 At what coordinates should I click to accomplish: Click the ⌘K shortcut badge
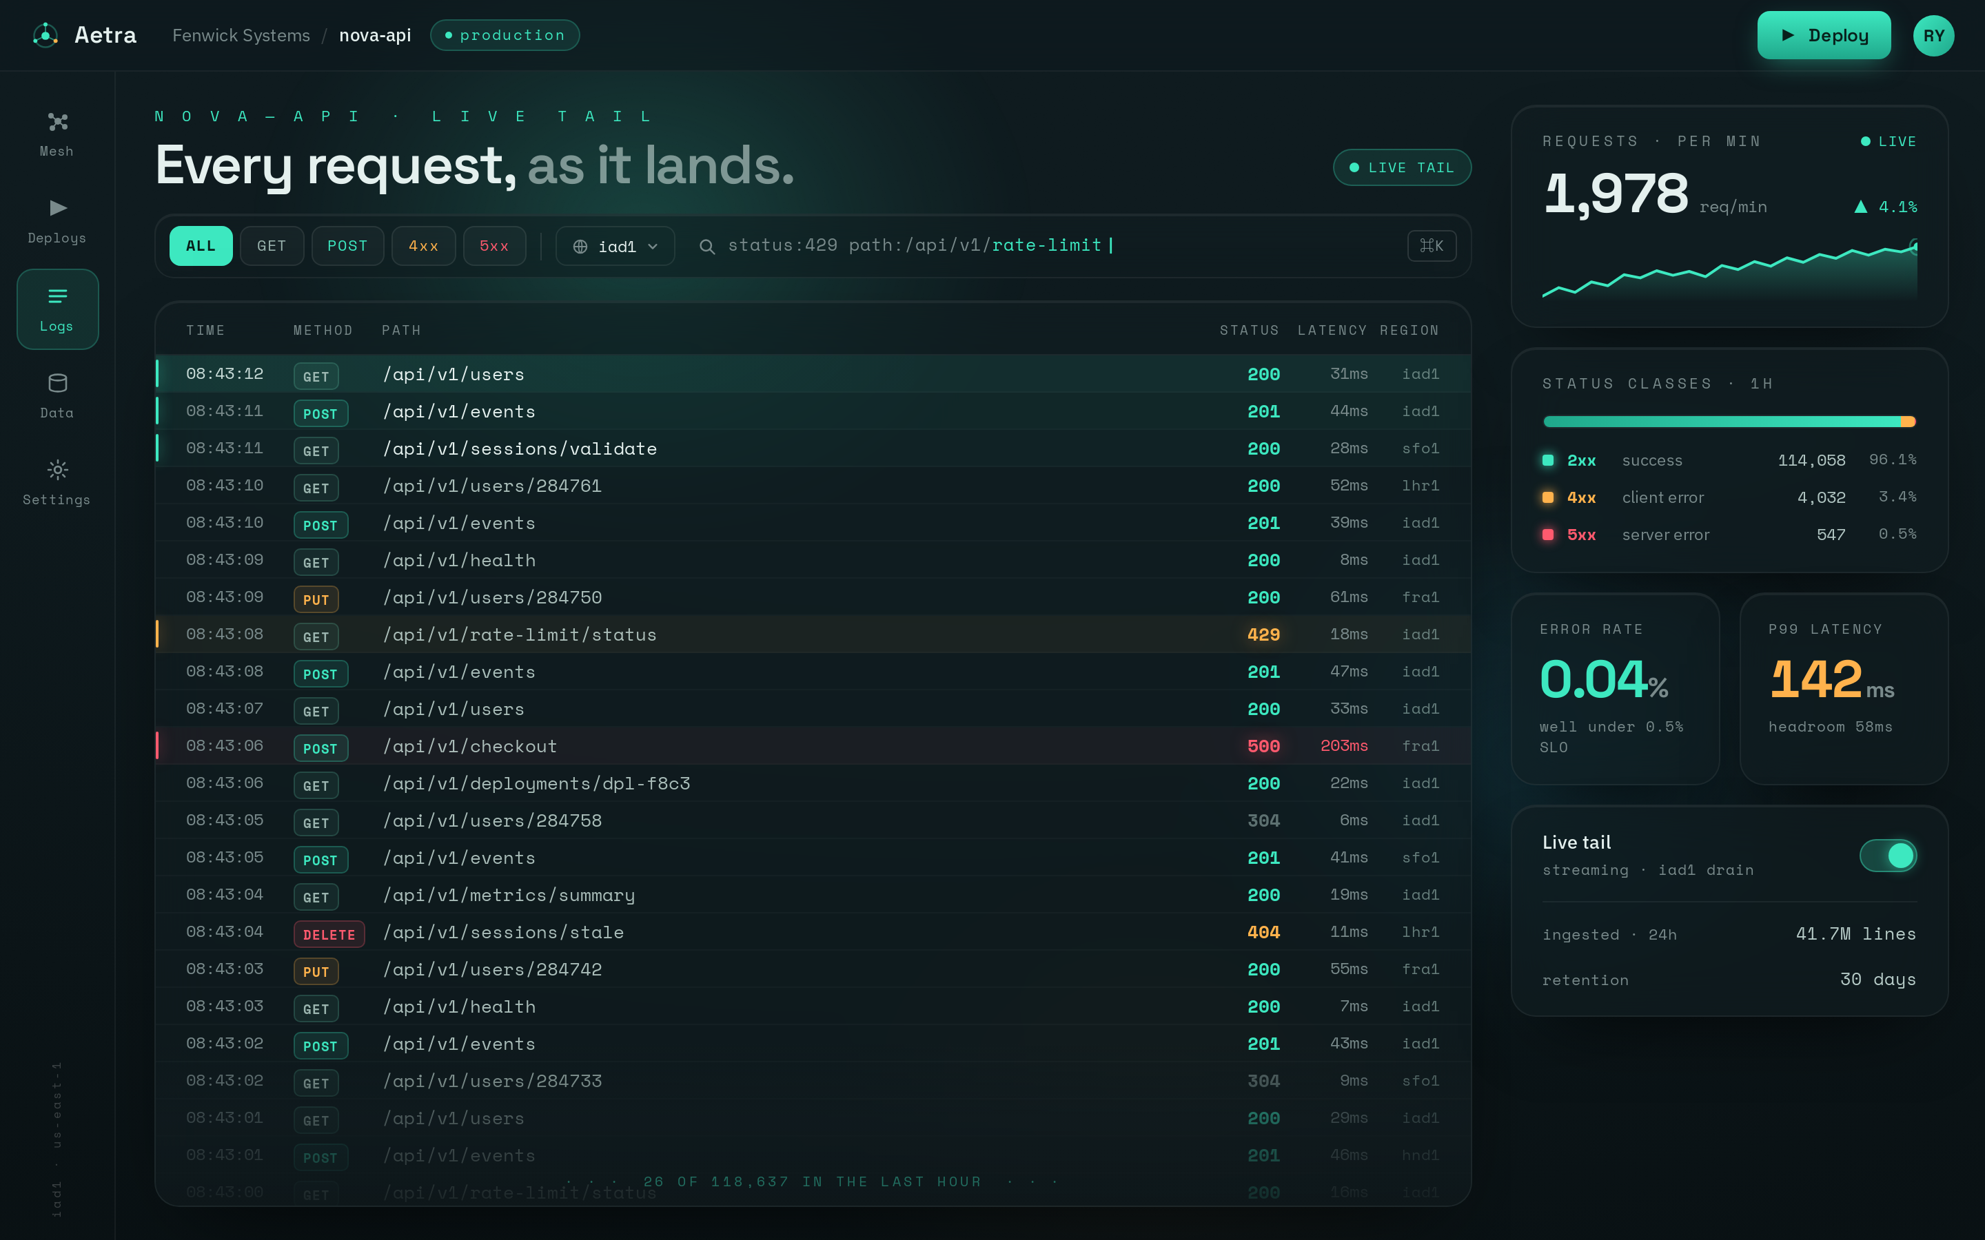point(1432,246)
